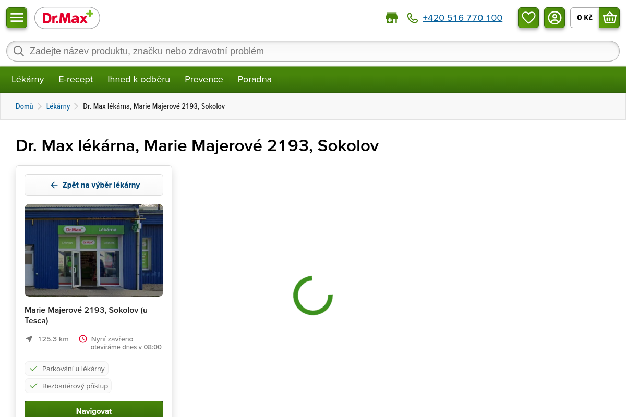The width and height of the screenshot is (626, 417).
Task: Open the shopping basket icon
Action: coord(609,18)
